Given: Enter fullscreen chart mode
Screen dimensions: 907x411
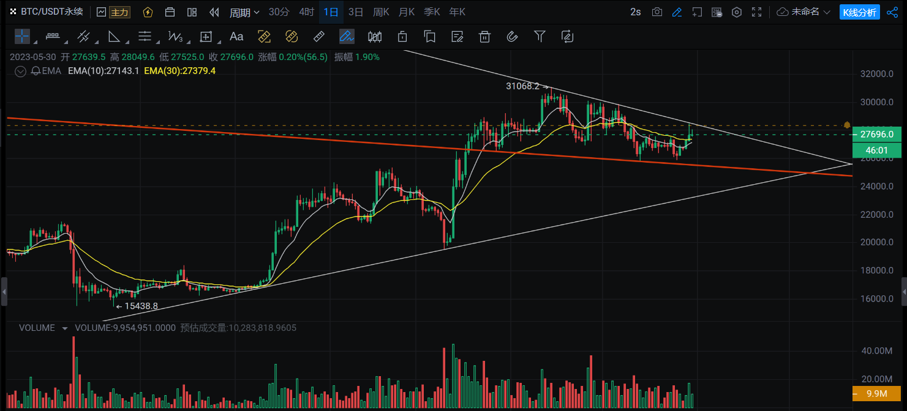Looking at the screenshot, I should (x=757, y=12).
